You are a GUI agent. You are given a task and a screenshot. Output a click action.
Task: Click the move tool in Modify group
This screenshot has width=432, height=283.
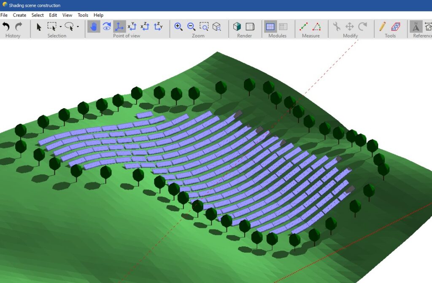tap(350, 26)
